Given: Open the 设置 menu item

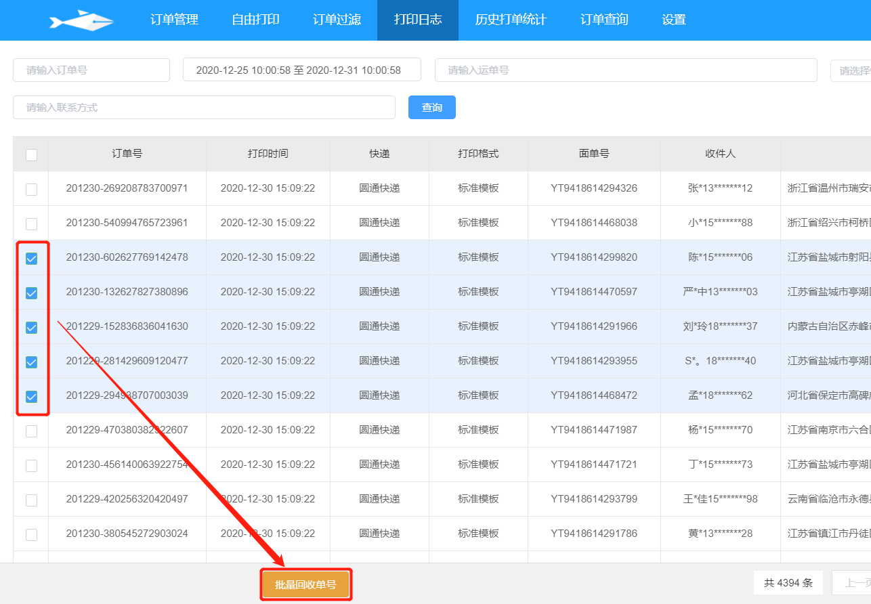Looking at the screenshot, I should [674, 20].
